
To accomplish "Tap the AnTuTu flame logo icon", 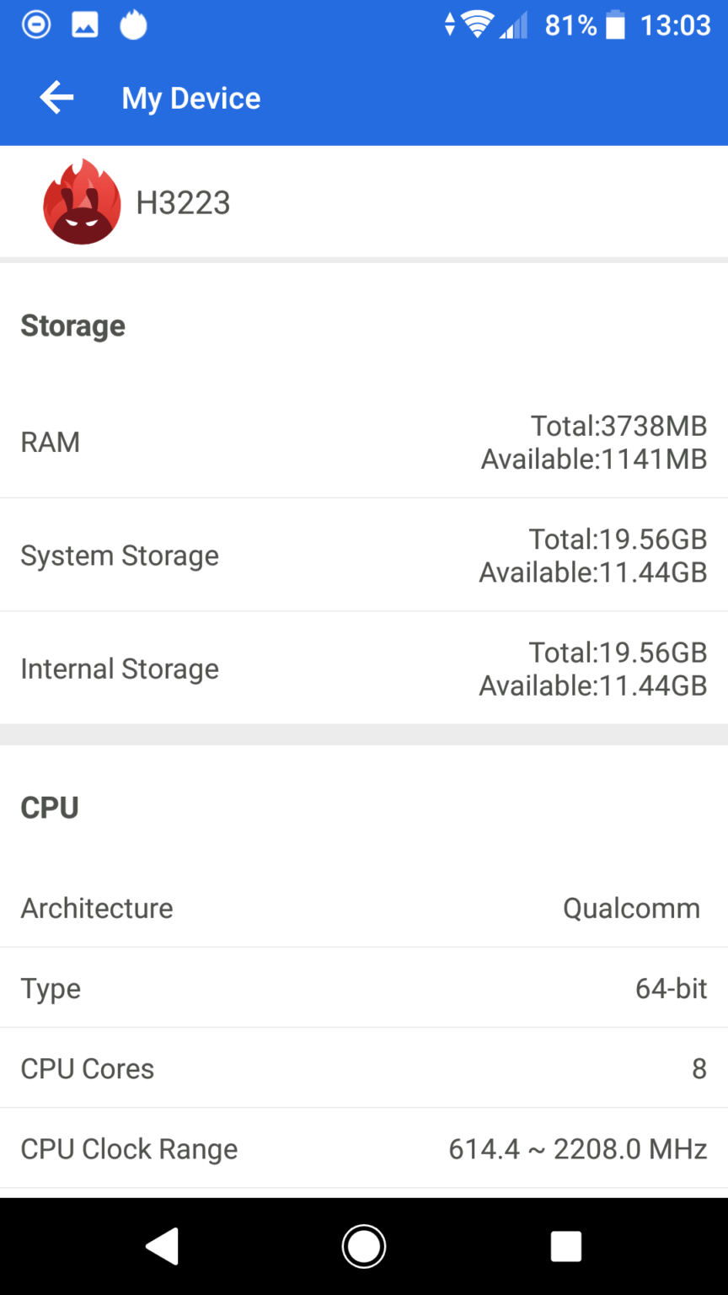I will click(x=82, y=202).
